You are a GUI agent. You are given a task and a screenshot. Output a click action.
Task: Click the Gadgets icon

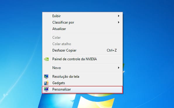click(46, 83)
